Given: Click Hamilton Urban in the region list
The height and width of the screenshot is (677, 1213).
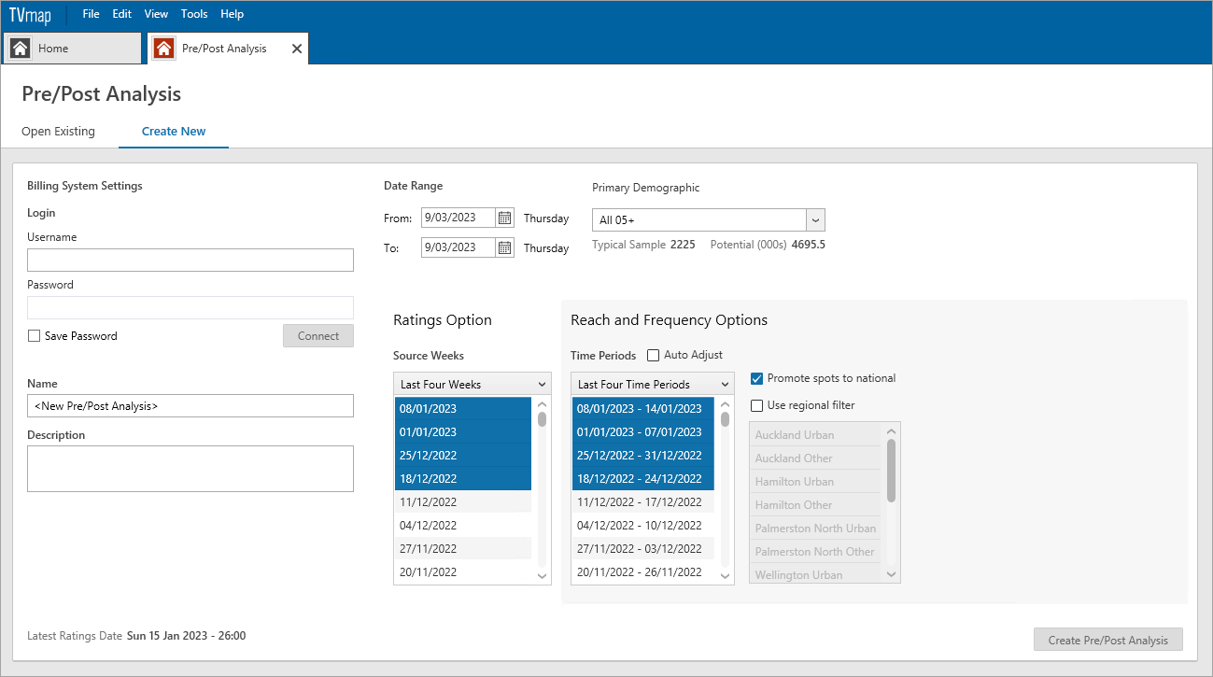Looking at the screenshot, I should tap(815, 482).
